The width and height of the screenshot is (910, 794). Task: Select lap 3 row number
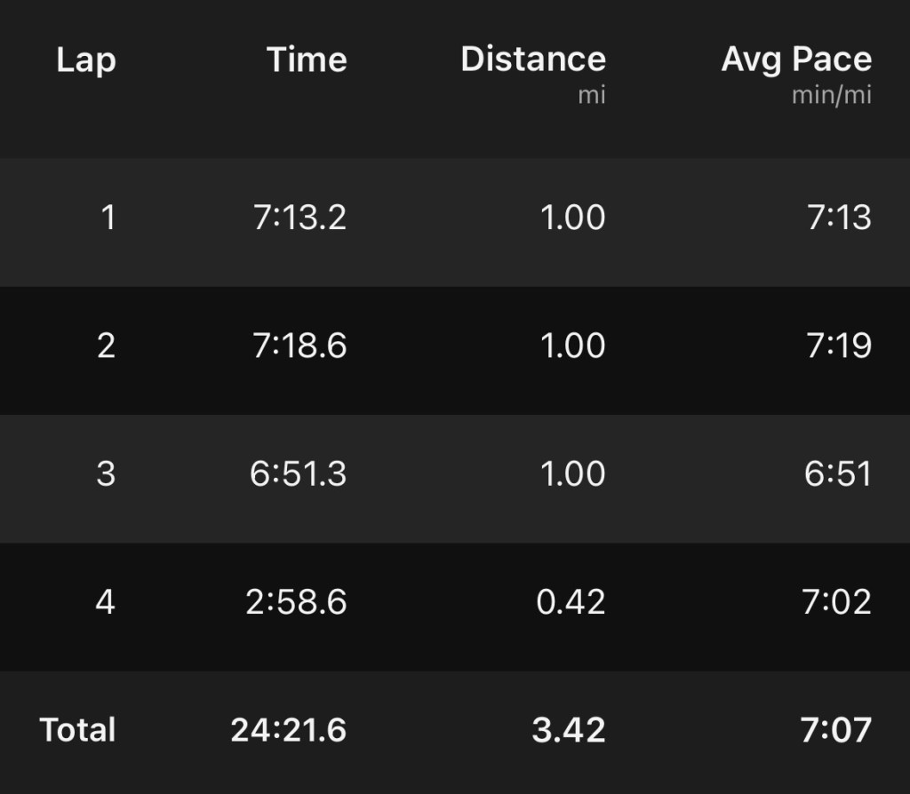[106, 473]
